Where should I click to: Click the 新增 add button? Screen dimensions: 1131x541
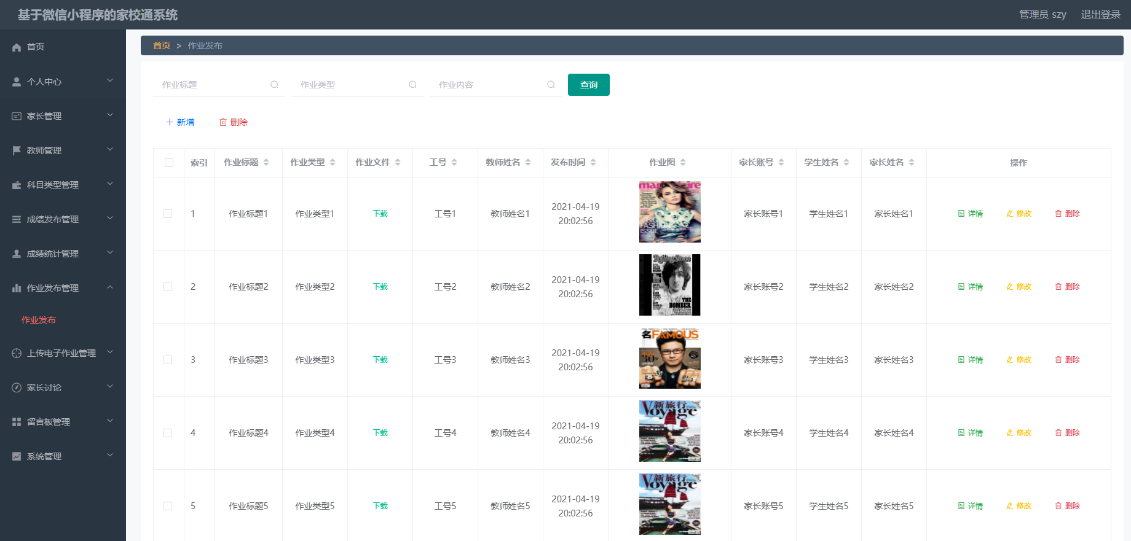[180, 122]
